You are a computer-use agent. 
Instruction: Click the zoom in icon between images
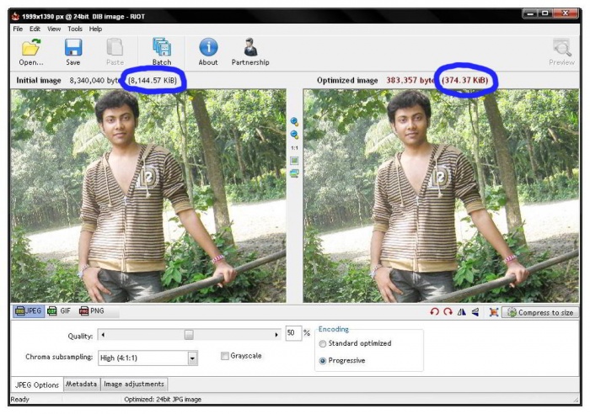294,121
